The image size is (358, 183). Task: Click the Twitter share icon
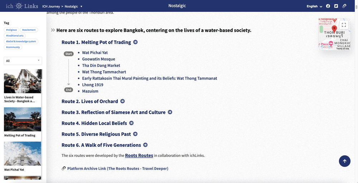click(336, 6)
